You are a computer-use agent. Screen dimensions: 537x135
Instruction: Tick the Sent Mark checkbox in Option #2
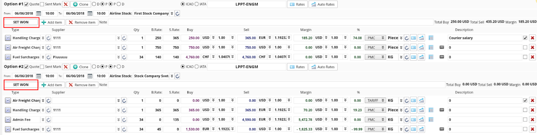42,67
